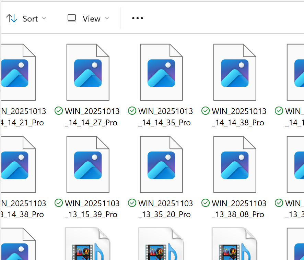Click sync status checkmark of WIN_20251013_14_14_27_Pro
The height and width of the screenshot is (260, 304).
pos(59,111)
